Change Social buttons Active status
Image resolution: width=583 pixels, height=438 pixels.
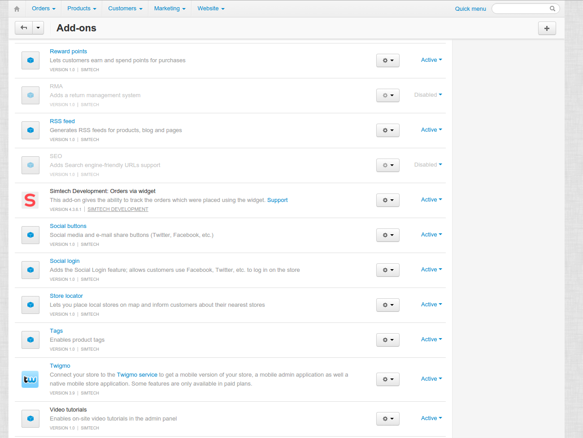coord(431,235)
